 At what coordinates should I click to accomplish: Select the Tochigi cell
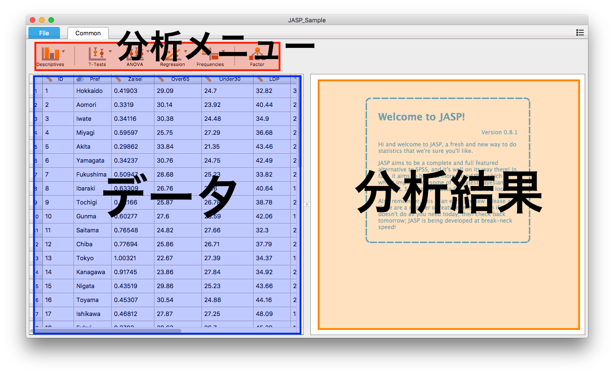click(93, 202)
